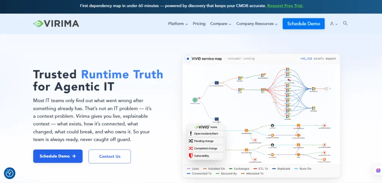The image size is (382, 183).
Task: Click the blue dot beside ViVID service map
Action: 188,59
